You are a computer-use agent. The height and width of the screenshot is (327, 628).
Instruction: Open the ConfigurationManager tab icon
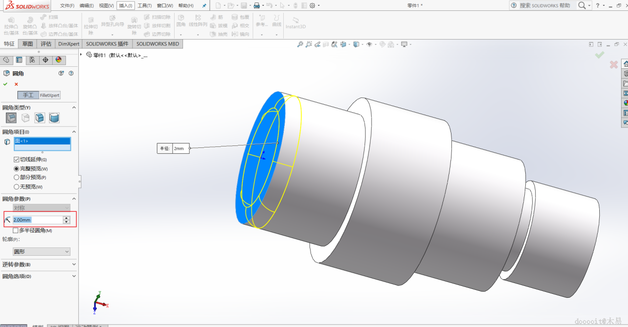(32, 60)
